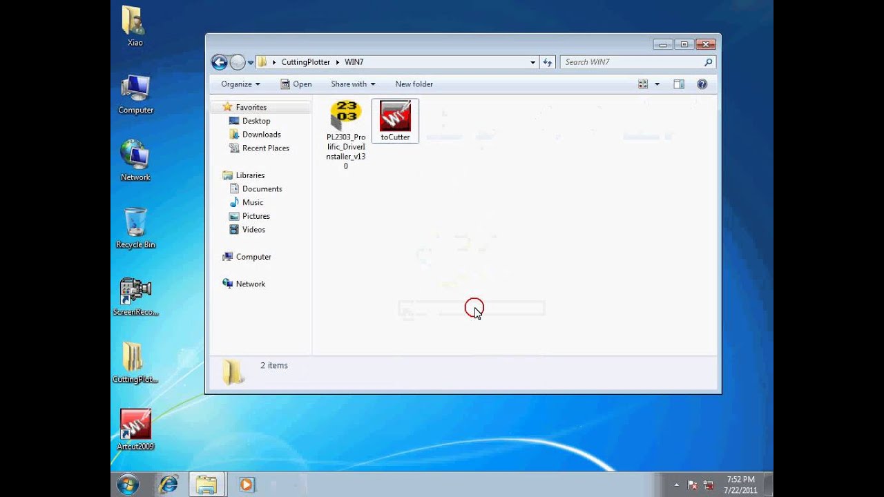Viewport: 884px width, 497px height.
Task: Select the Artcut2009 desktop shortcut
Action: click(135, 429)
